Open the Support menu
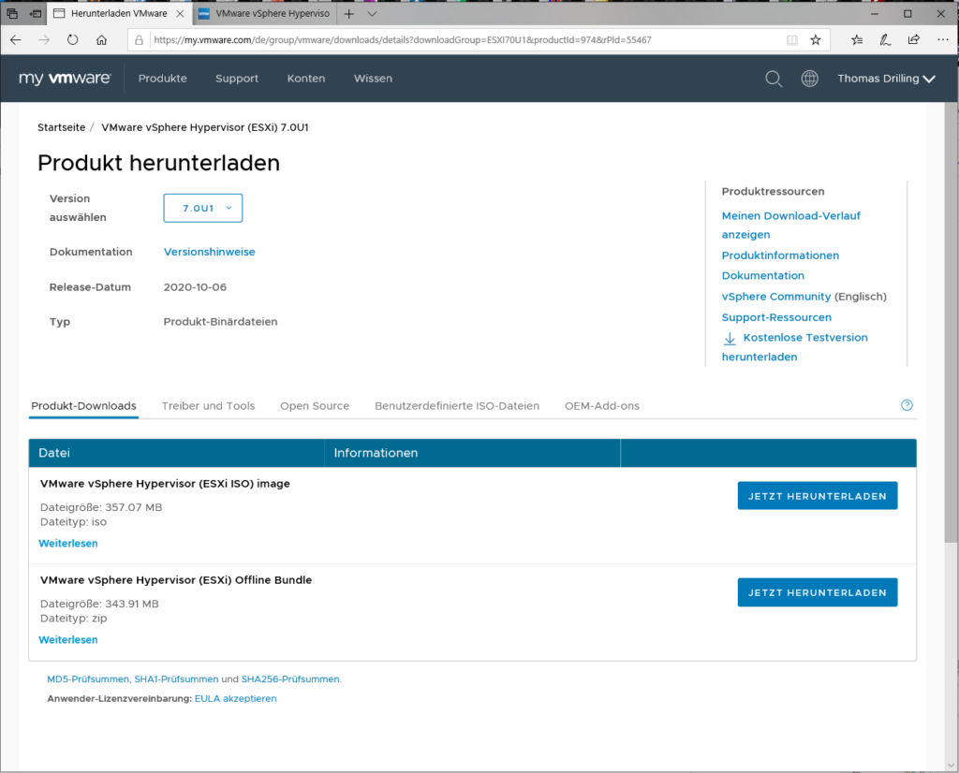The image size is (959, 773). 237,79
